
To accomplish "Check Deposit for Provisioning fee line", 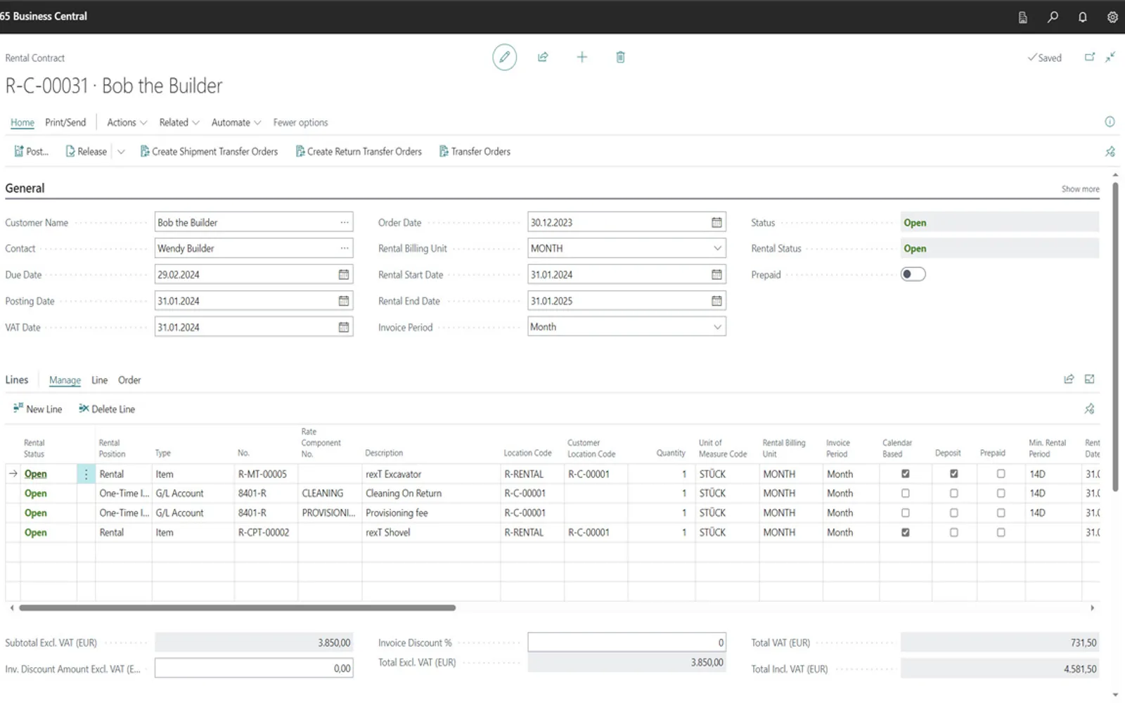I will tap(953, 513).
